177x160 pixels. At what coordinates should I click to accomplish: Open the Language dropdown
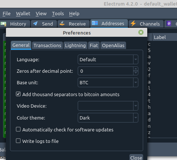(x=108, y=59)
